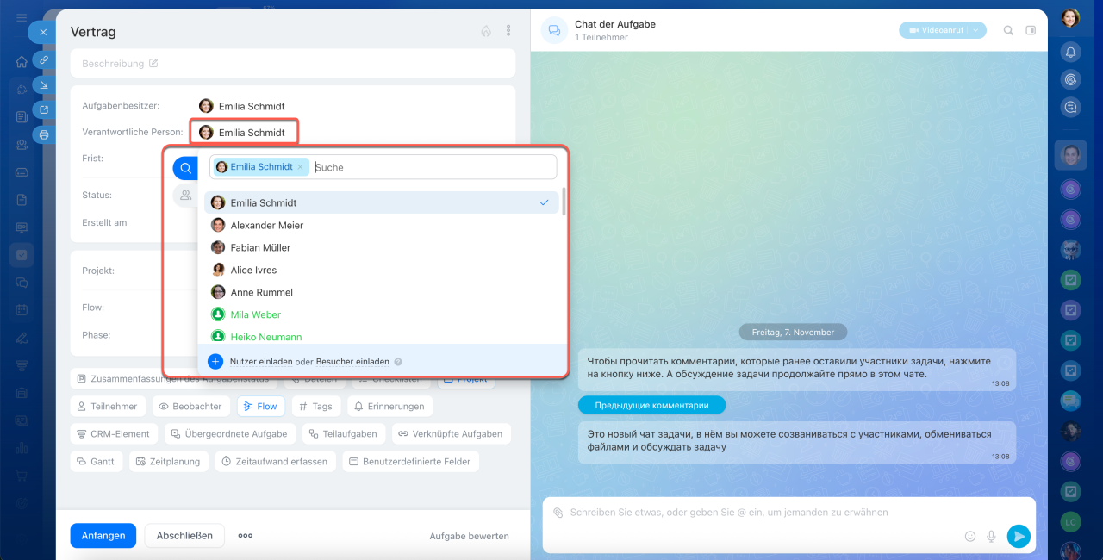
Task: Choose Alice Ivres from the user list
Action: point(382,270)
